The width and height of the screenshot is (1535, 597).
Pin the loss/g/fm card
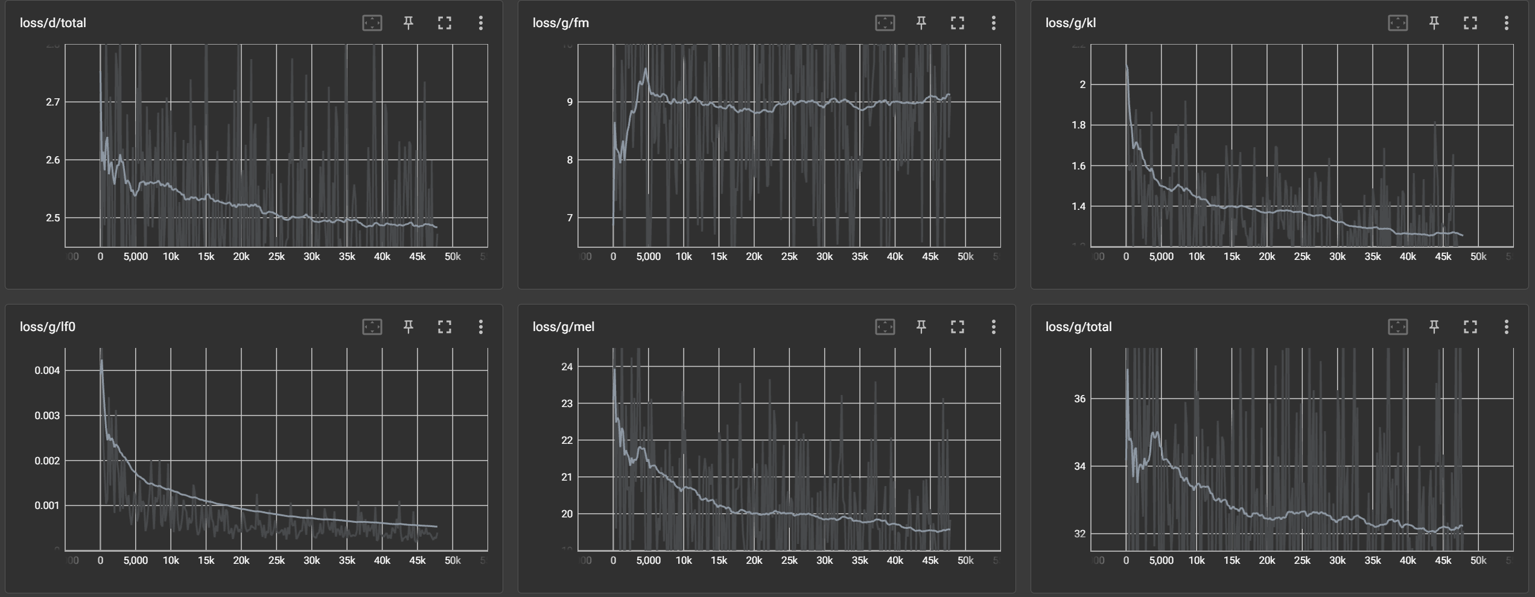(x=921, y=23)
